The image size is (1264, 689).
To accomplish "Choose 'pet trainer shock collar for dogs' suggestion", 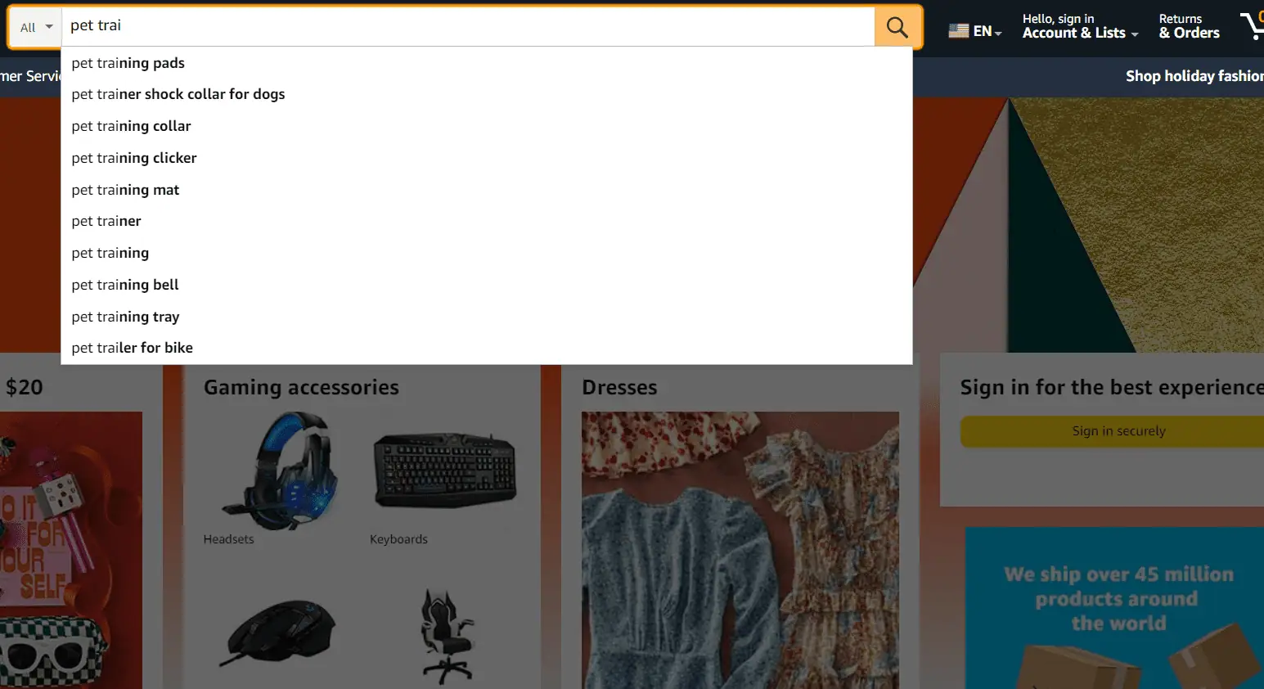I will click(178, 94).
